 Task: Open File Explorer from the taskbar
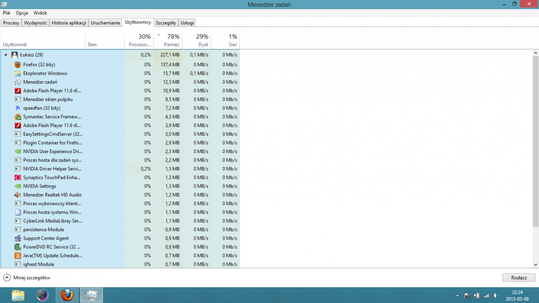pos(18,295)
